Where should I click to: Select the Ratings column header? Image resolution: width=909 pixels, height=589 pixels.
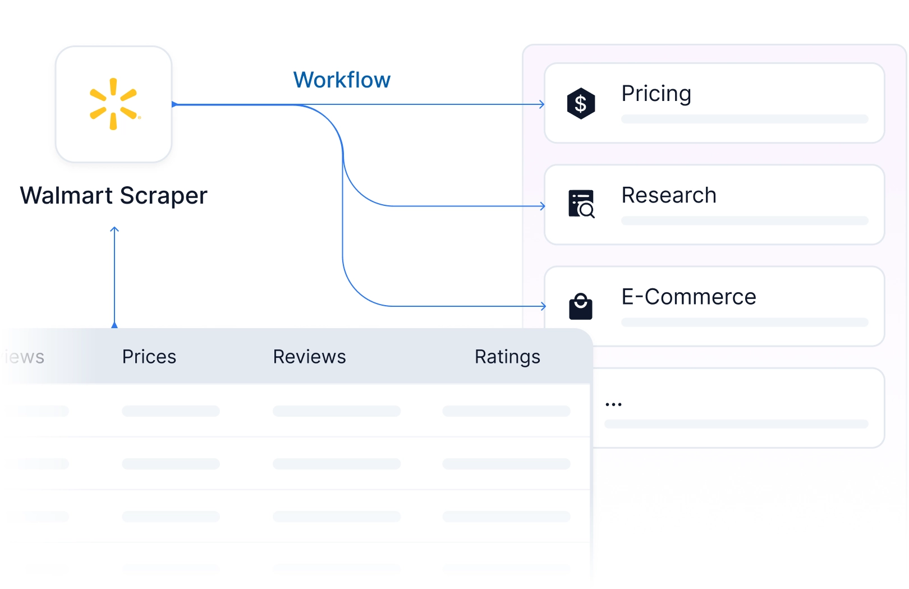coord(507,357)
